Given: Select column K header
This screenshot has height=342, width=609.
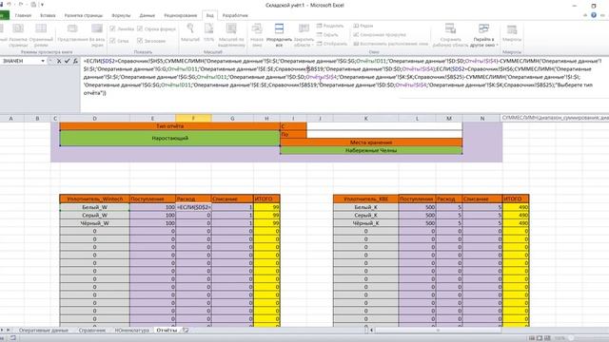Looking at the screenshot, I should [365, 118].
